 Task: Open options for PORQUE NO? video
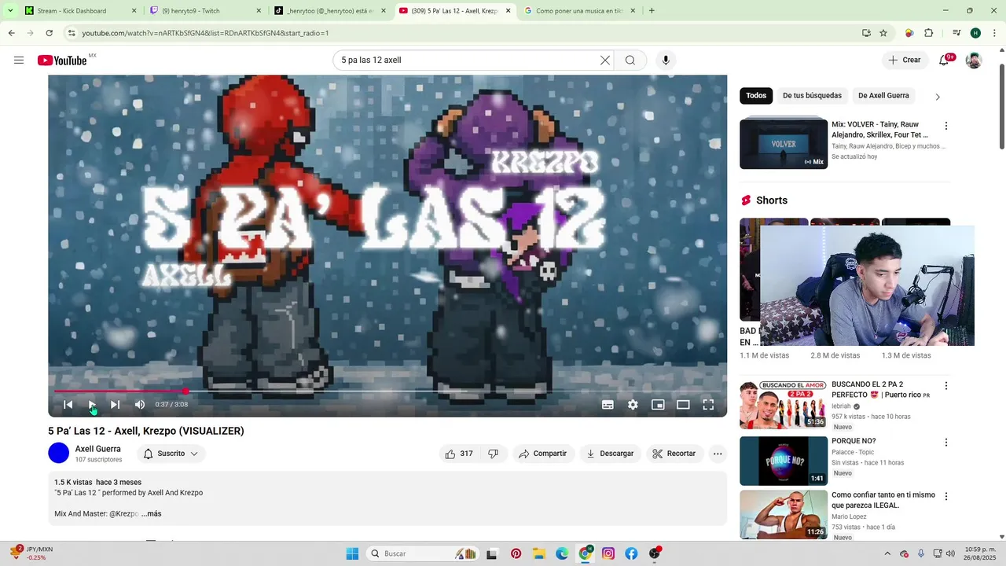(946, 443)
